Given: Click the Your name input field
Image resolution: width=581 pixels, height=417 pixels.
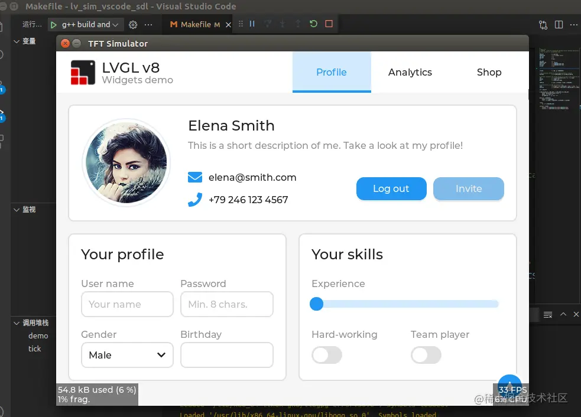Looking at the screenshot, I should tap(127, 304).
